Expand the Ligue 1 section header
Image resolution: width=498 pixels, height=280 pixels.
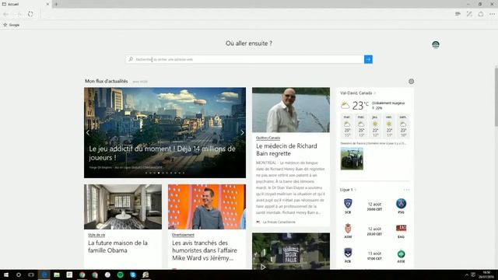coord(348,190)
